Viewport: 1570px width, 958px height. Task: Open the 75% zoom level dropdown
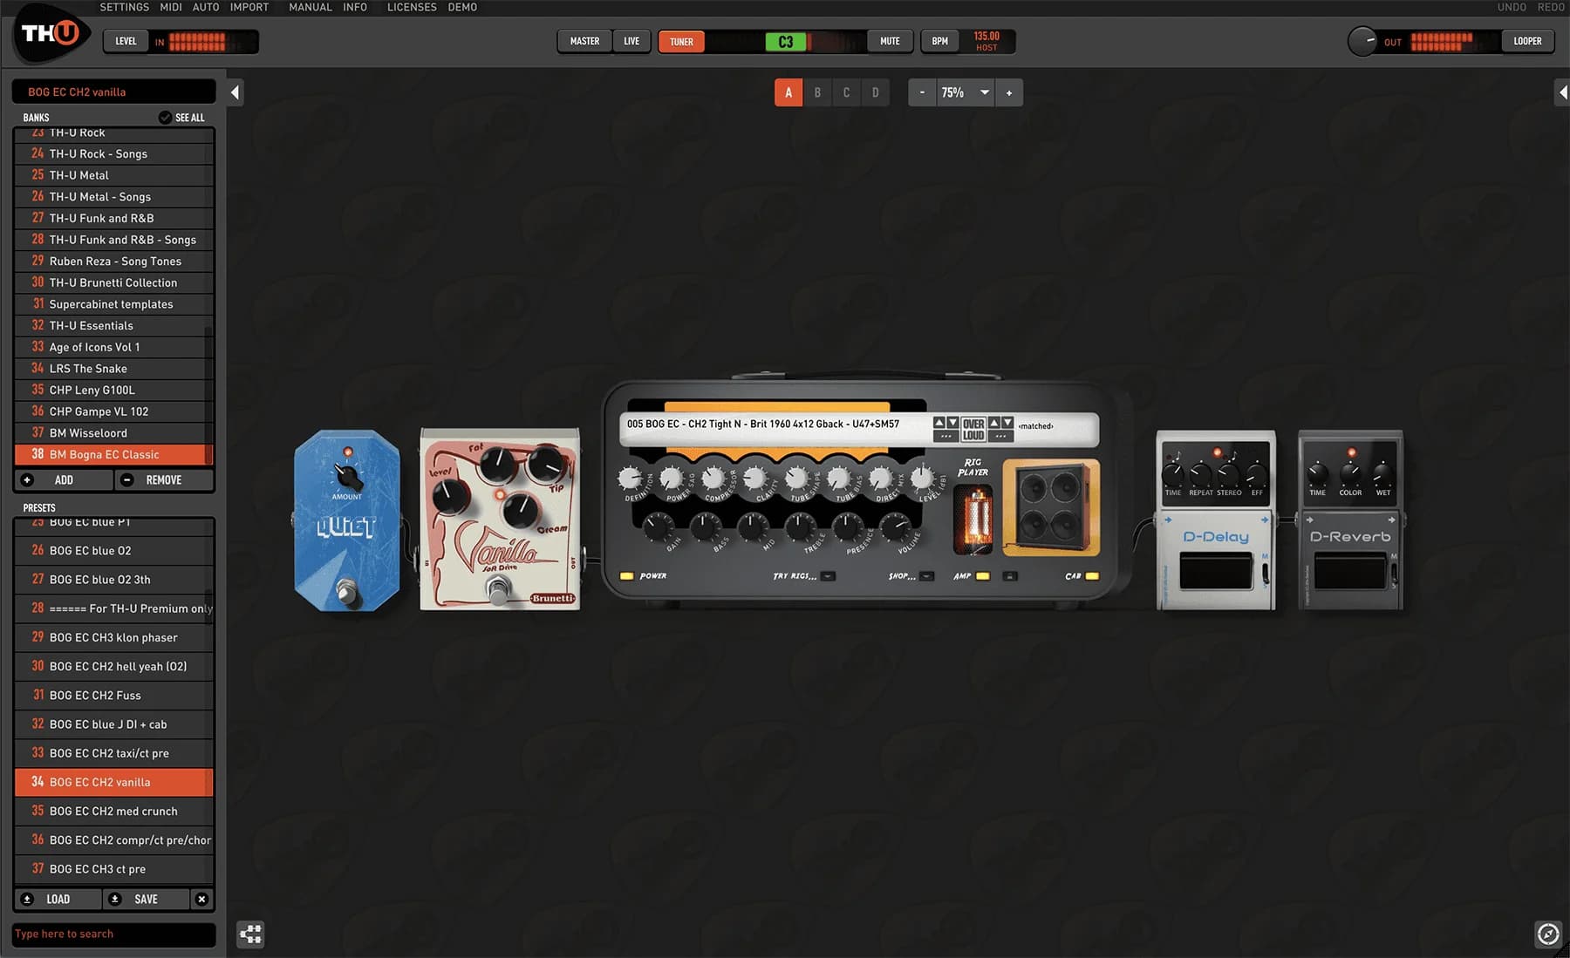(x=984, y=92)
